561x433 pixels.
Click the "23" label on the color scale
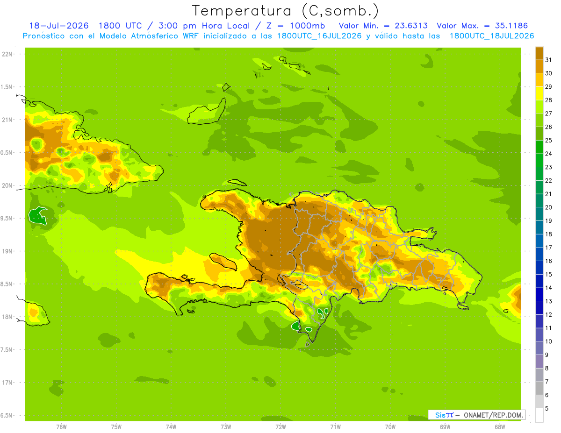point(548,167)
